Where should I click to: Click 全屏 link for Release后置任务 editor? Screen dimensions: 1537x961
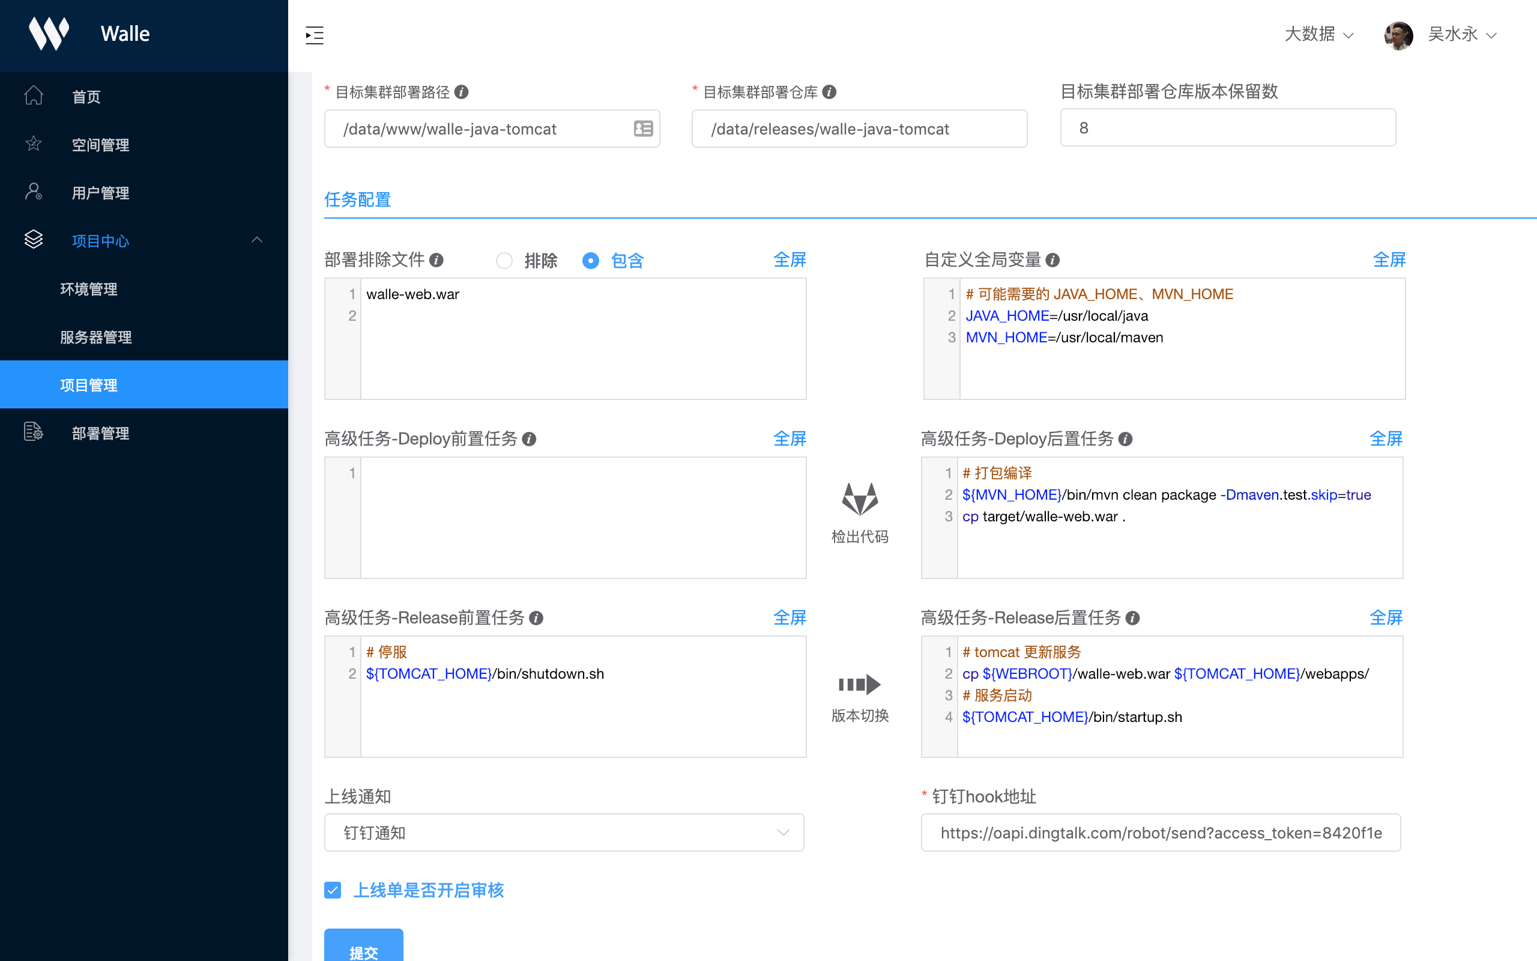1385,617
